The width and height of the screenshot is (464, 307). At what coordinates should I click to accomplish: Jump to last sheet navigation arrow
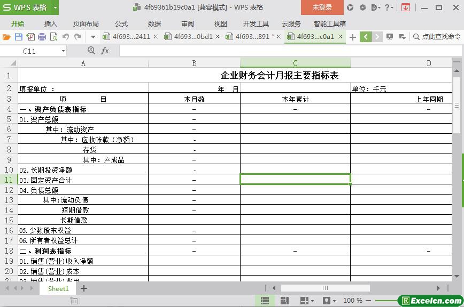pos(32,288)
